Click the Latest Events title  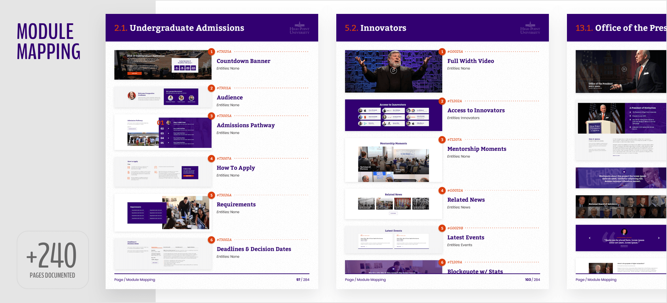click(x=466, y=238)
